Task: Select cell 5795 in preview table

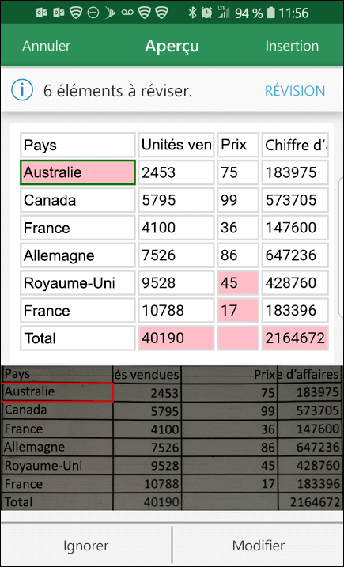Action: click(176, 200)
